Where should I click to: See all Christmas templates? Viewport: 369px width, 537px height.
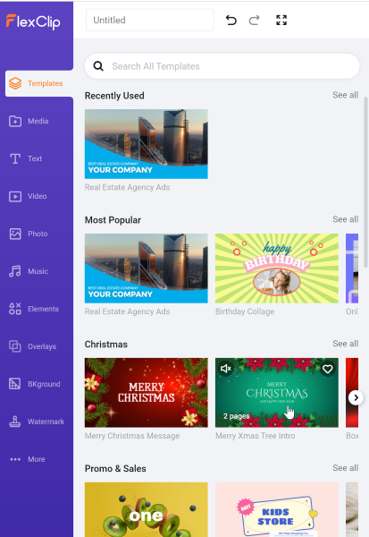[x=346, y=344]
